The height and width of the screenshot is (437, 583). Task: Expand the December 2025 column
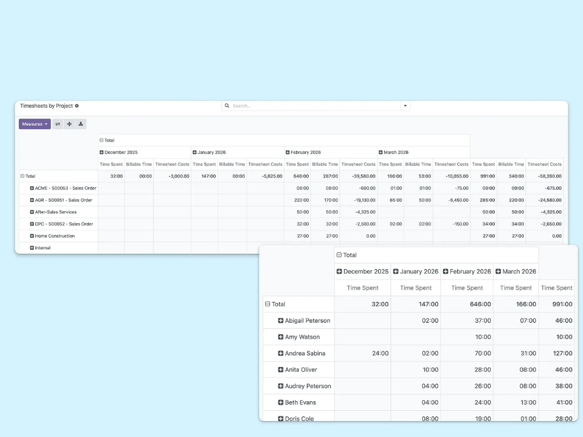(102, 152)
